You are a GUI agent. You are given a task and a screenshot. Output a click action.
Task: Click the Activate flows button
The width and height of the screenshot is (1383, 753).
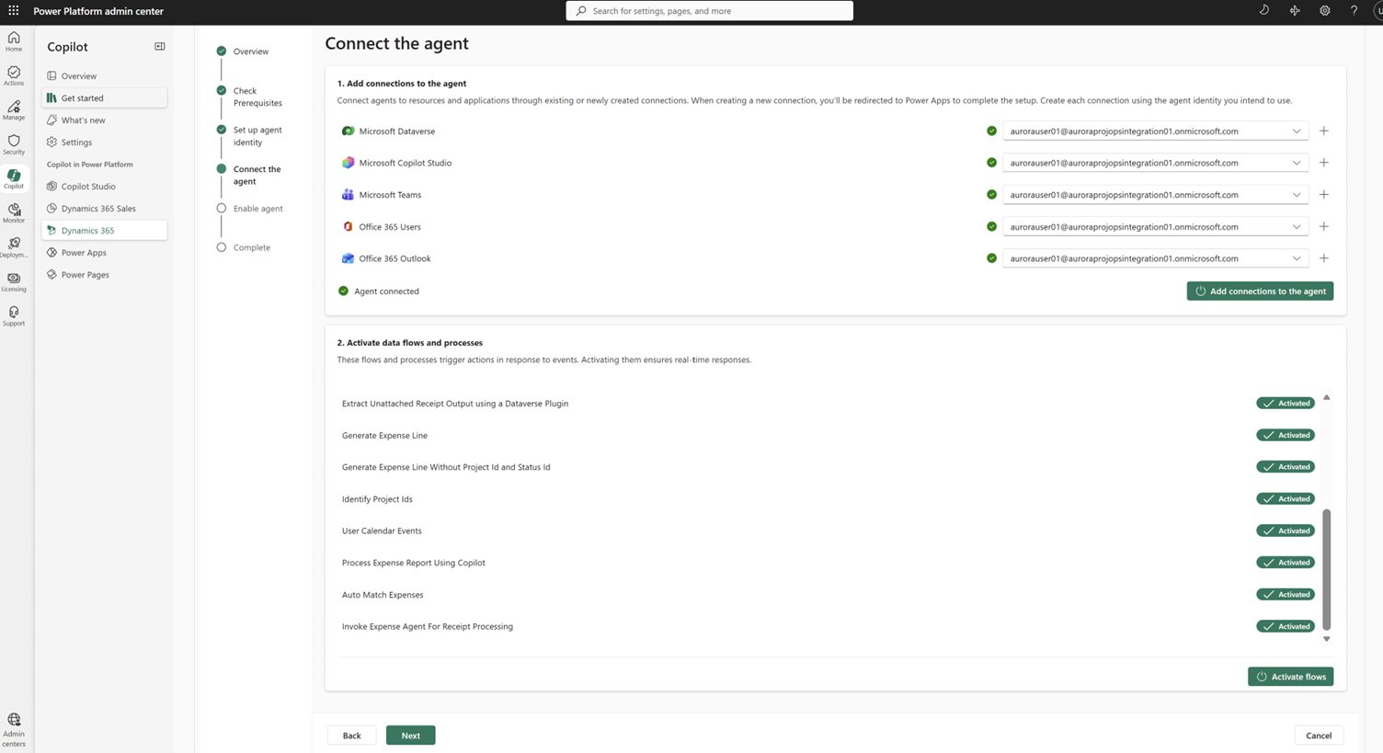[x=1290, y=676]
